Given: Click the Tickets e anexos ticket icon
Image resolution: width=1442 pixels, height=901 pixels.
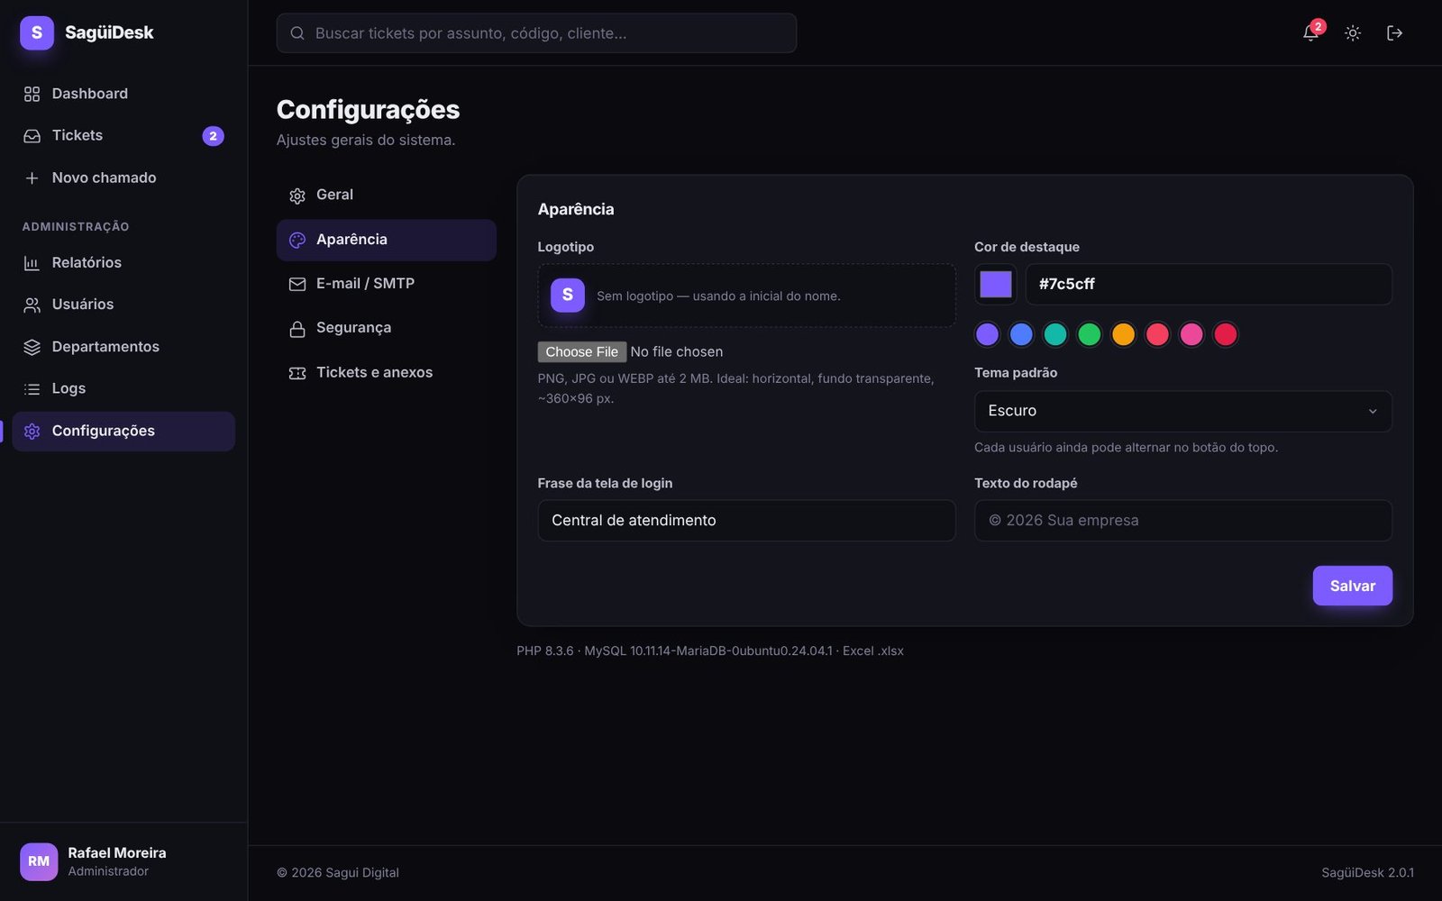Looking at the screenshot, I should 297,373.
